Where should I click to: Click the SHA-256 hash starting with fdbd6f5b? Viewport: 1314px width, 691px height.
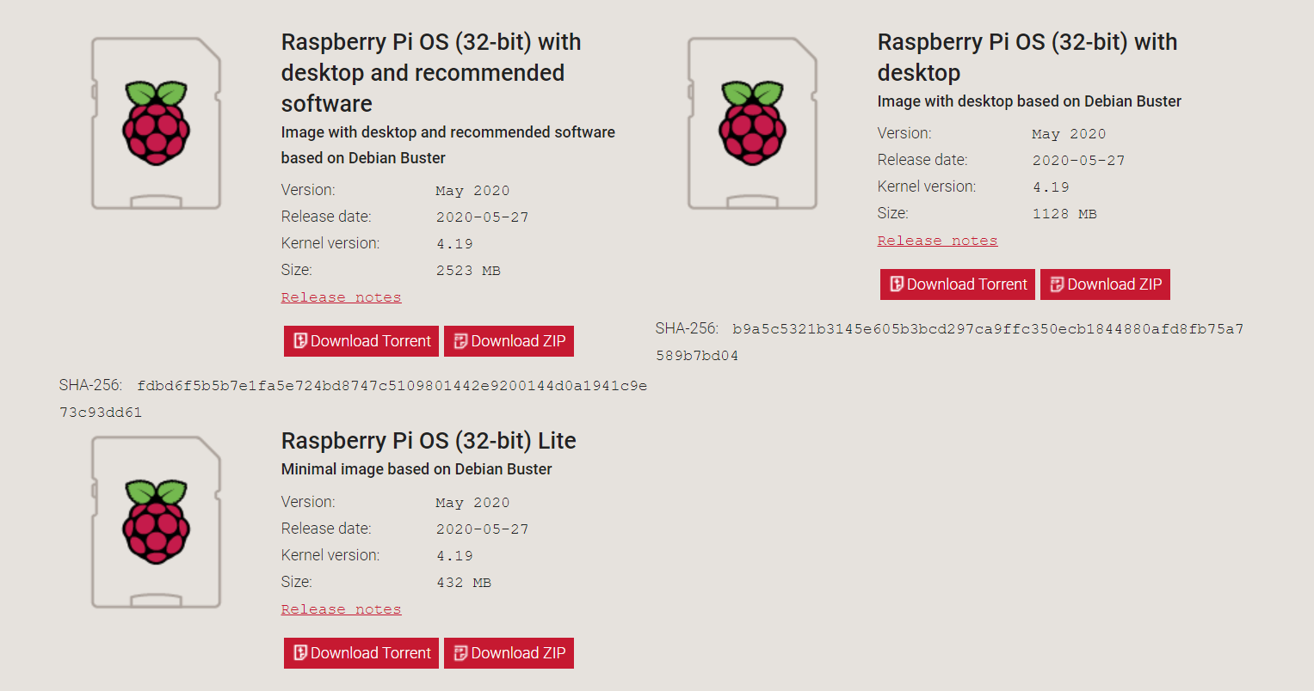click(392, 386)
